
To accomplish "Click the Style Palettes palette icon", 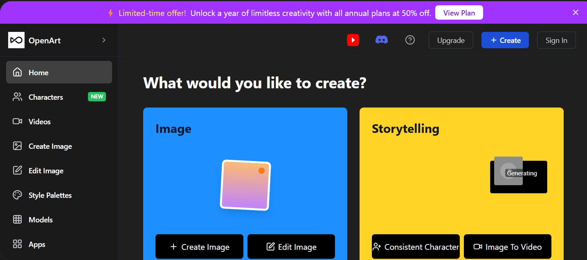I will pos(17,195).
